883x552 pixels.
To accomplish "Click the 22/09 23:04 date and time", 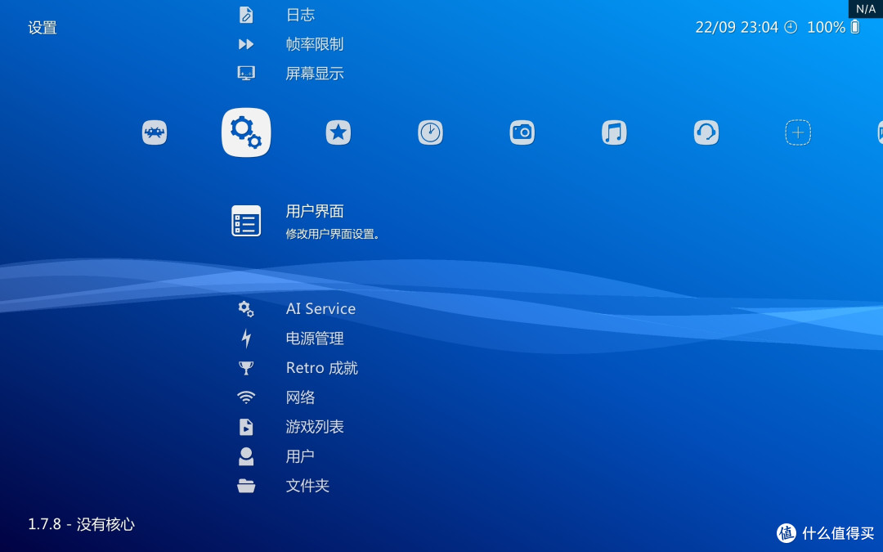I will (737, 27).
